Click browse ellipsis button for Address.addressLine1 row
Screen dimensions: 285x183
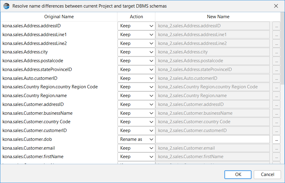(276, 35)
